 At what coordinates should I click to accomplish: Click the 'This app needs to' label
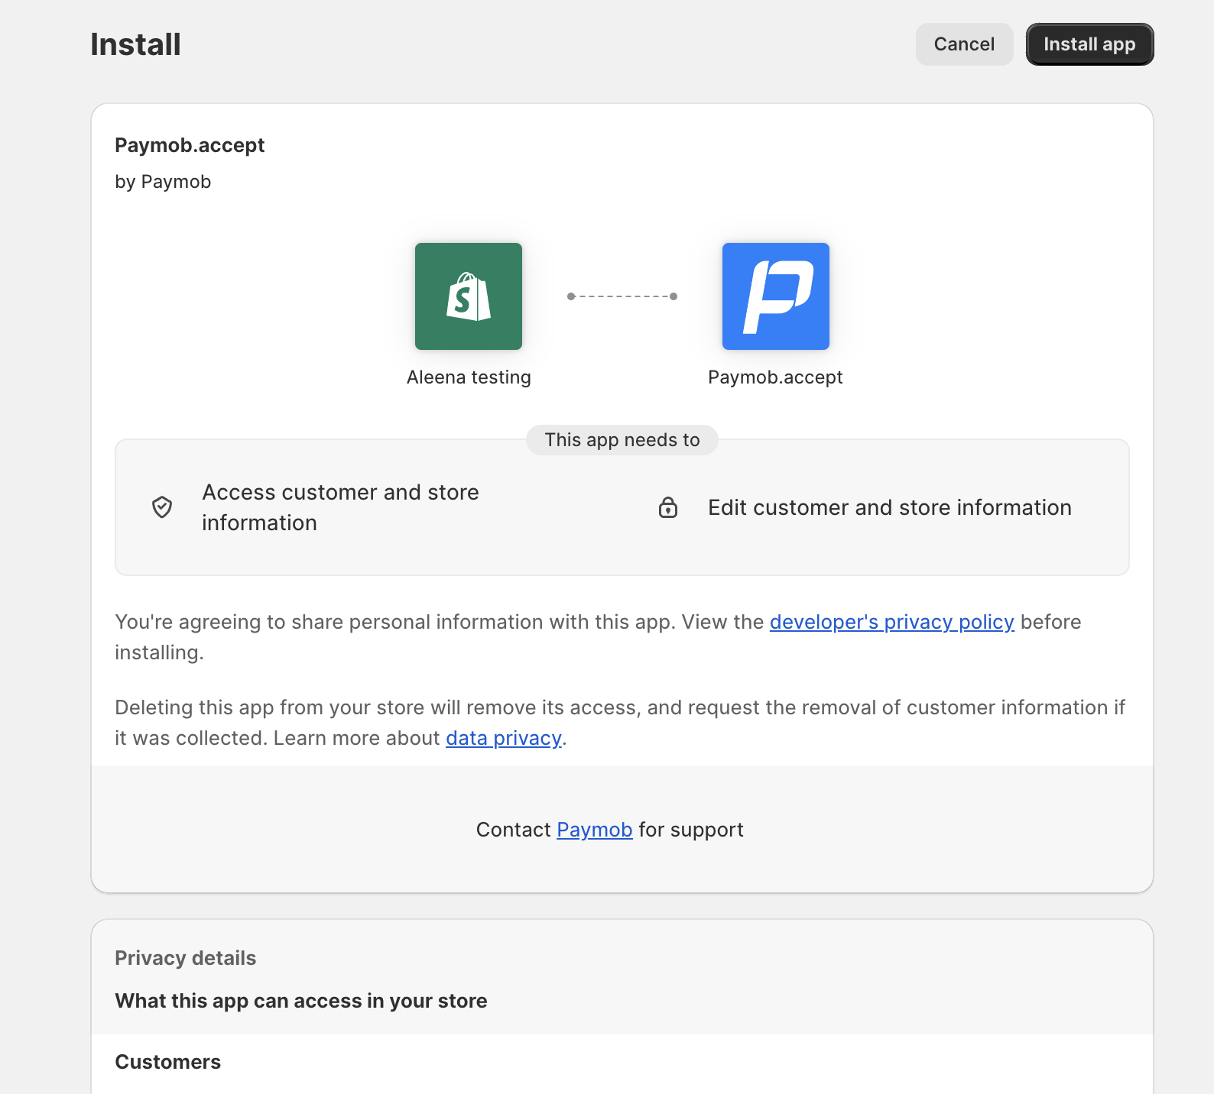pos(622,440)
